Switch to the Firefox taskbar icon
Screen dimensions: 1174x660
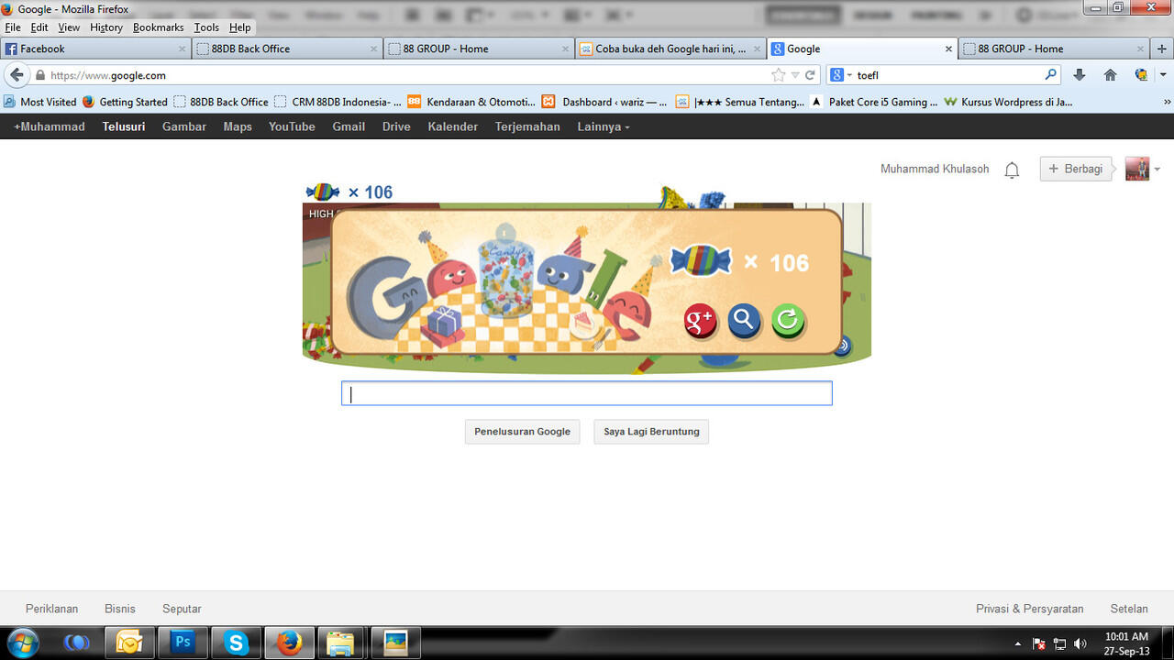[289, 643]
